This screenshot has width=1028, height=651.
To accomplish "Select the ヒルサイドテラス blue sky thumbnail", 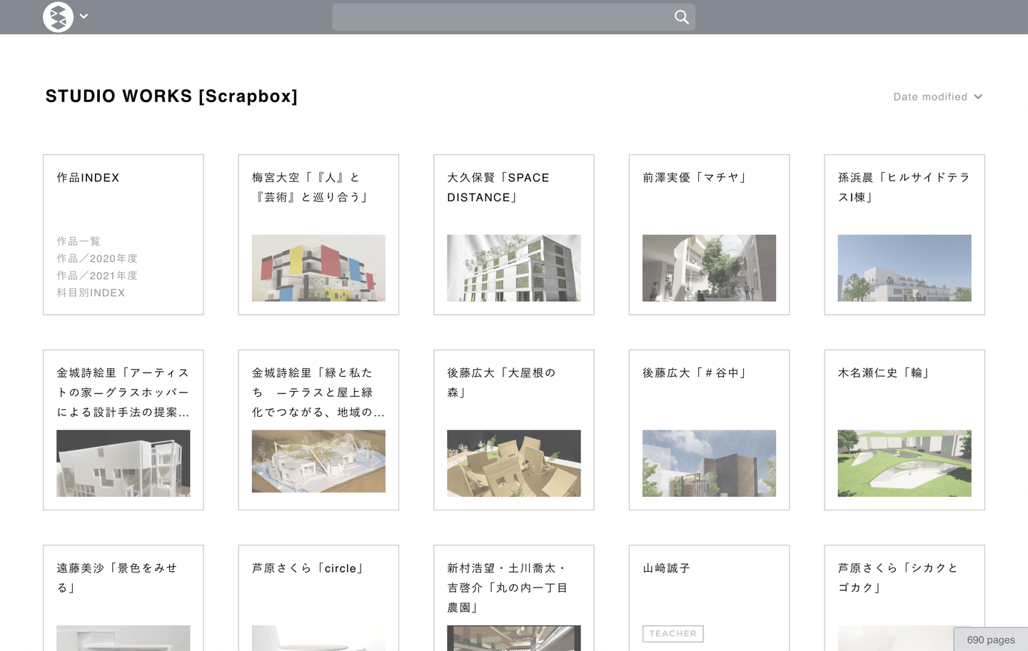I will tap(904, 268).
